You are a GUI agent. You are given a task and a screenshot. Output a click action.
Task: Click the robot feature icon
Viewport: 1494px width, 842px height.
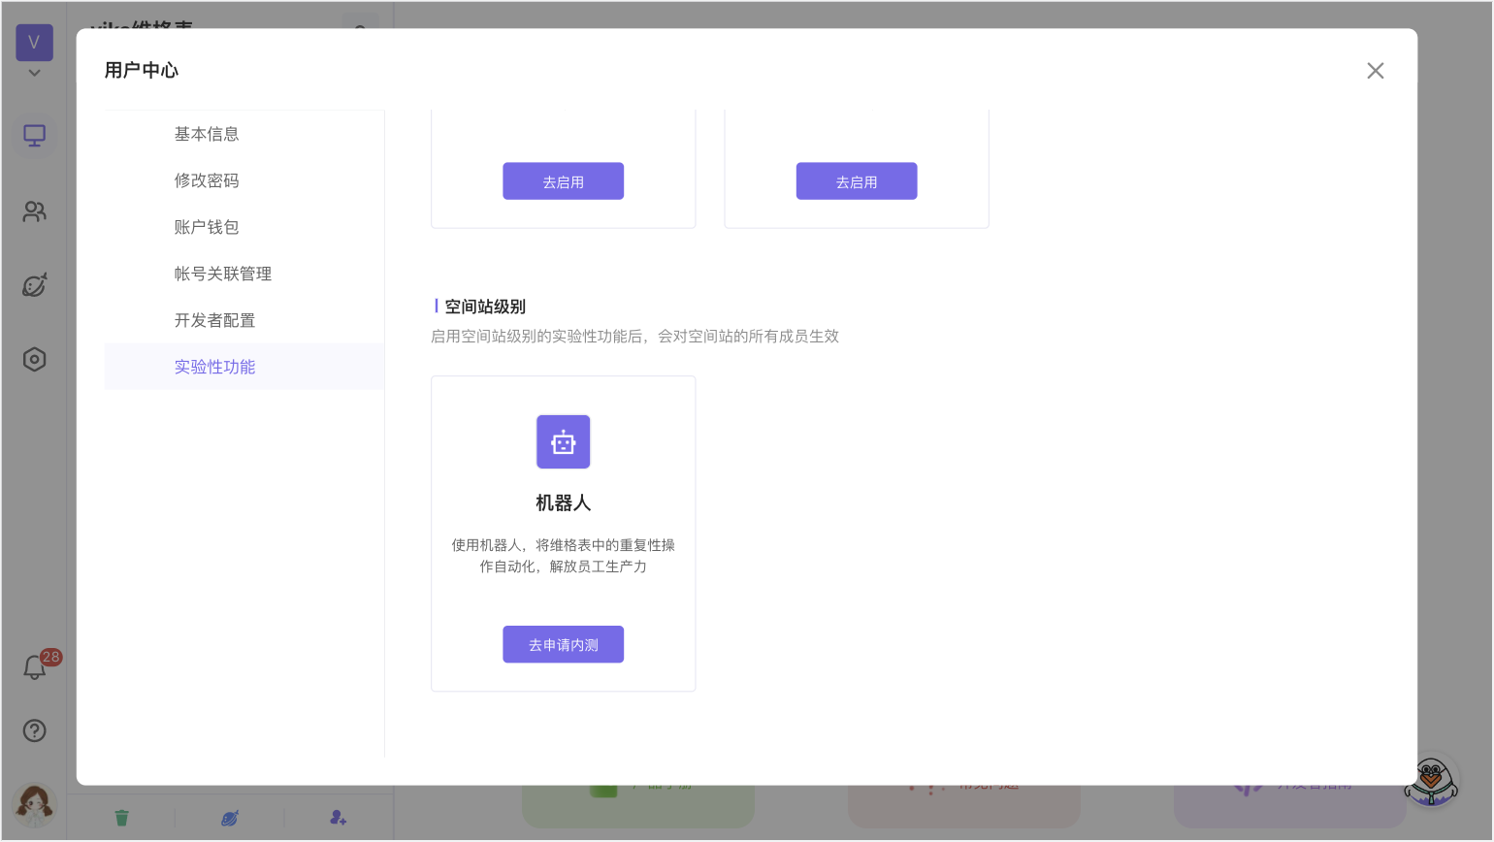coord(563,442)
